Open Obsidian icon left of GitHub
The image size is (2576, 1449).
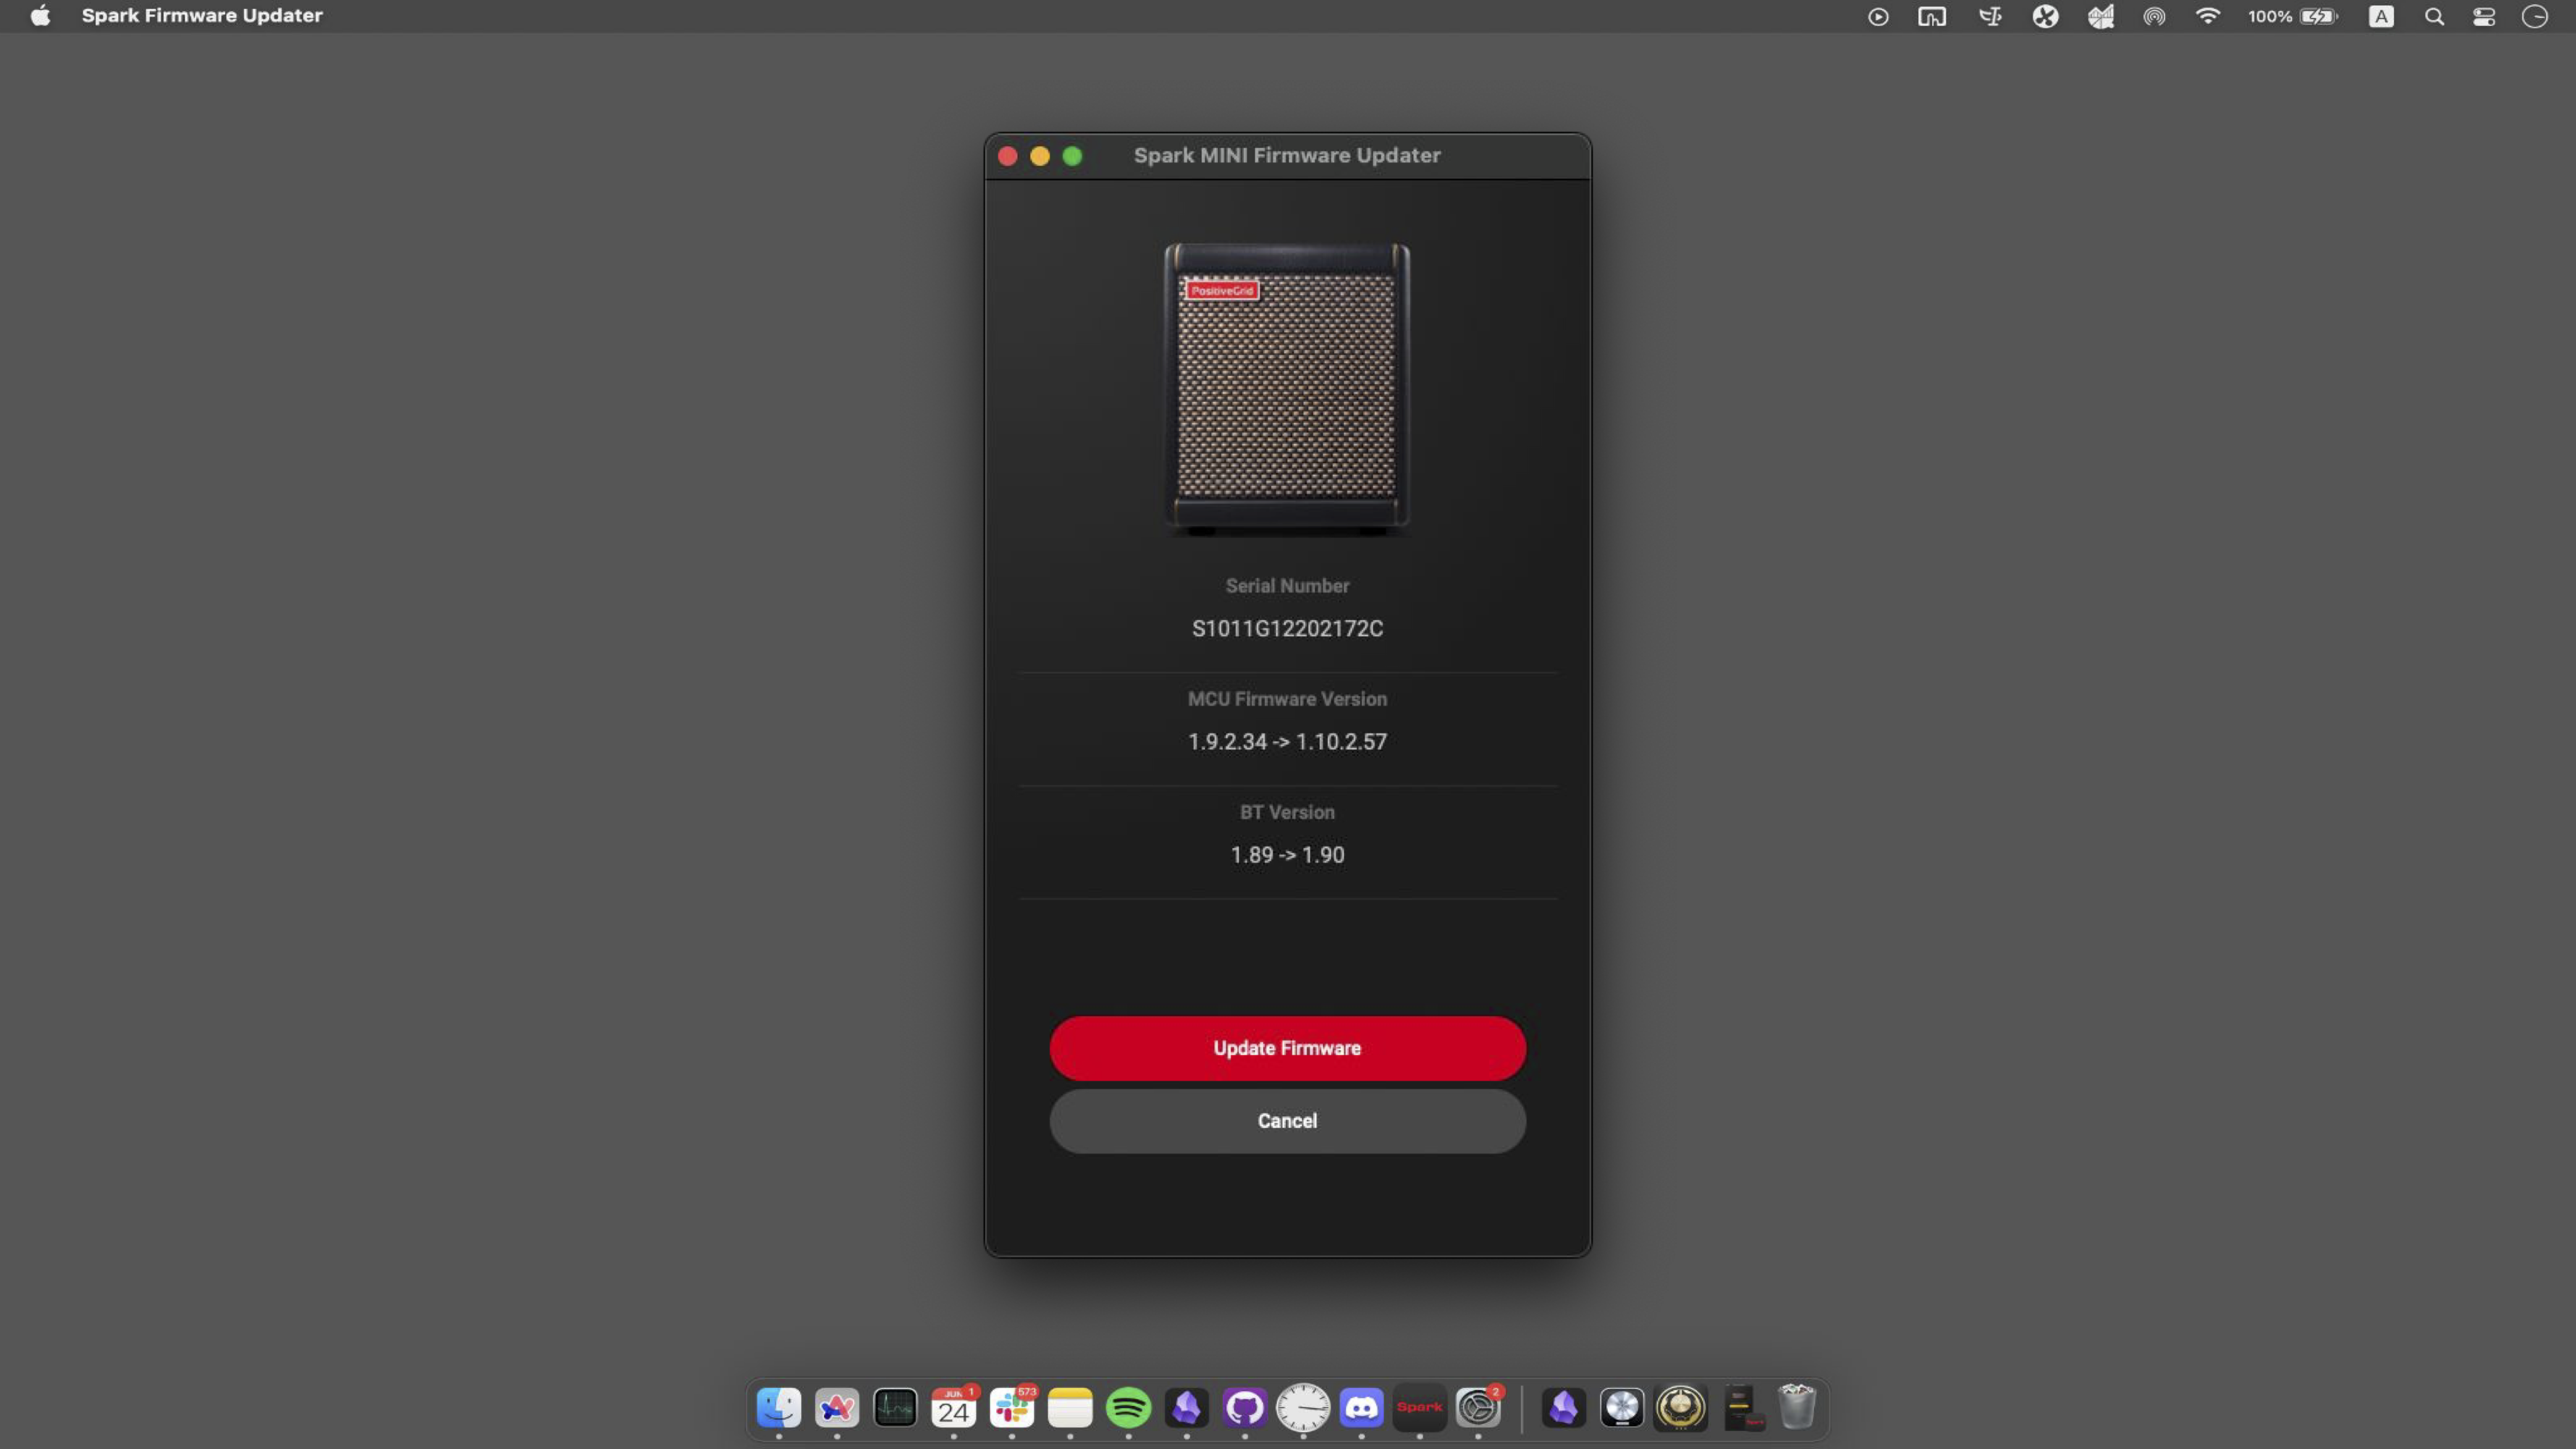[x=1187, y=1408]
